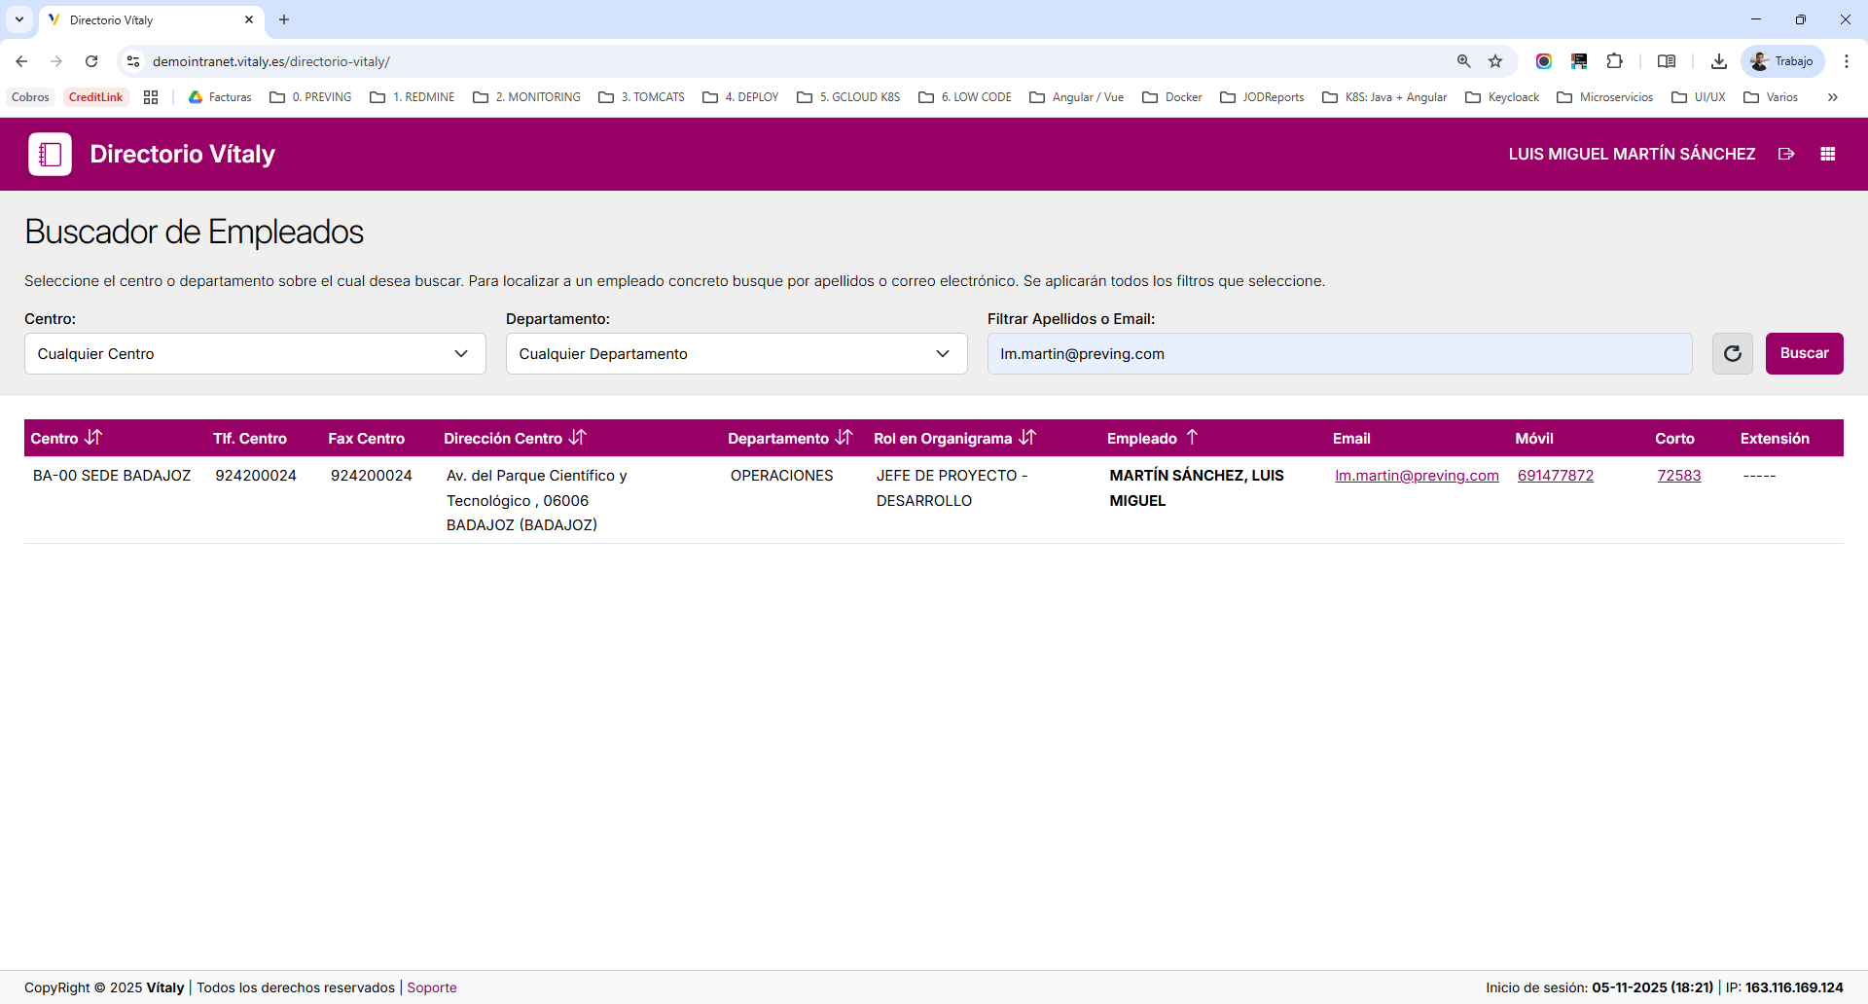This screenshot has width=1868, height=1004.
Task: Sort table by Centro column arrows
Action: [x=93, y=438]
